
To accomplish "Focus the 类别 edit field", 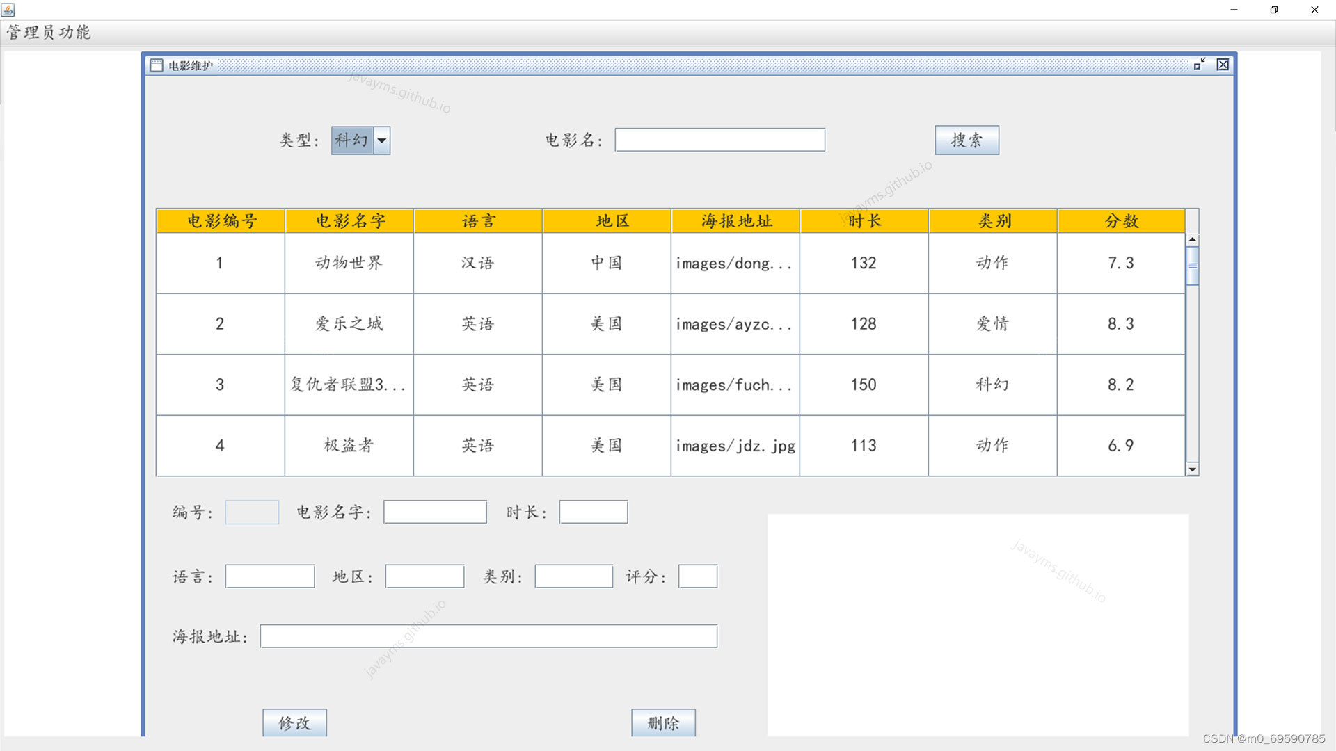I will pos(574,576).
